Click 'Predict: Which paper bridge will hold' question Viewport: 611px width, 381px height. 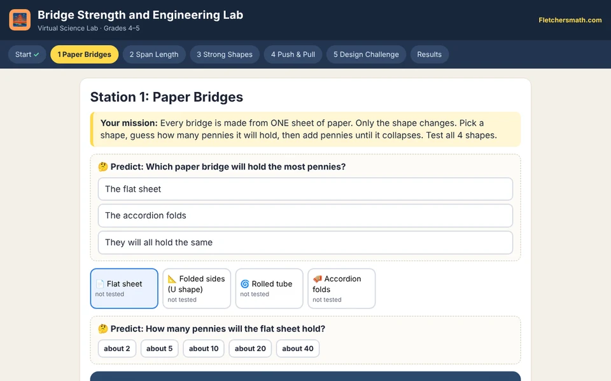(x=228, y=167)
